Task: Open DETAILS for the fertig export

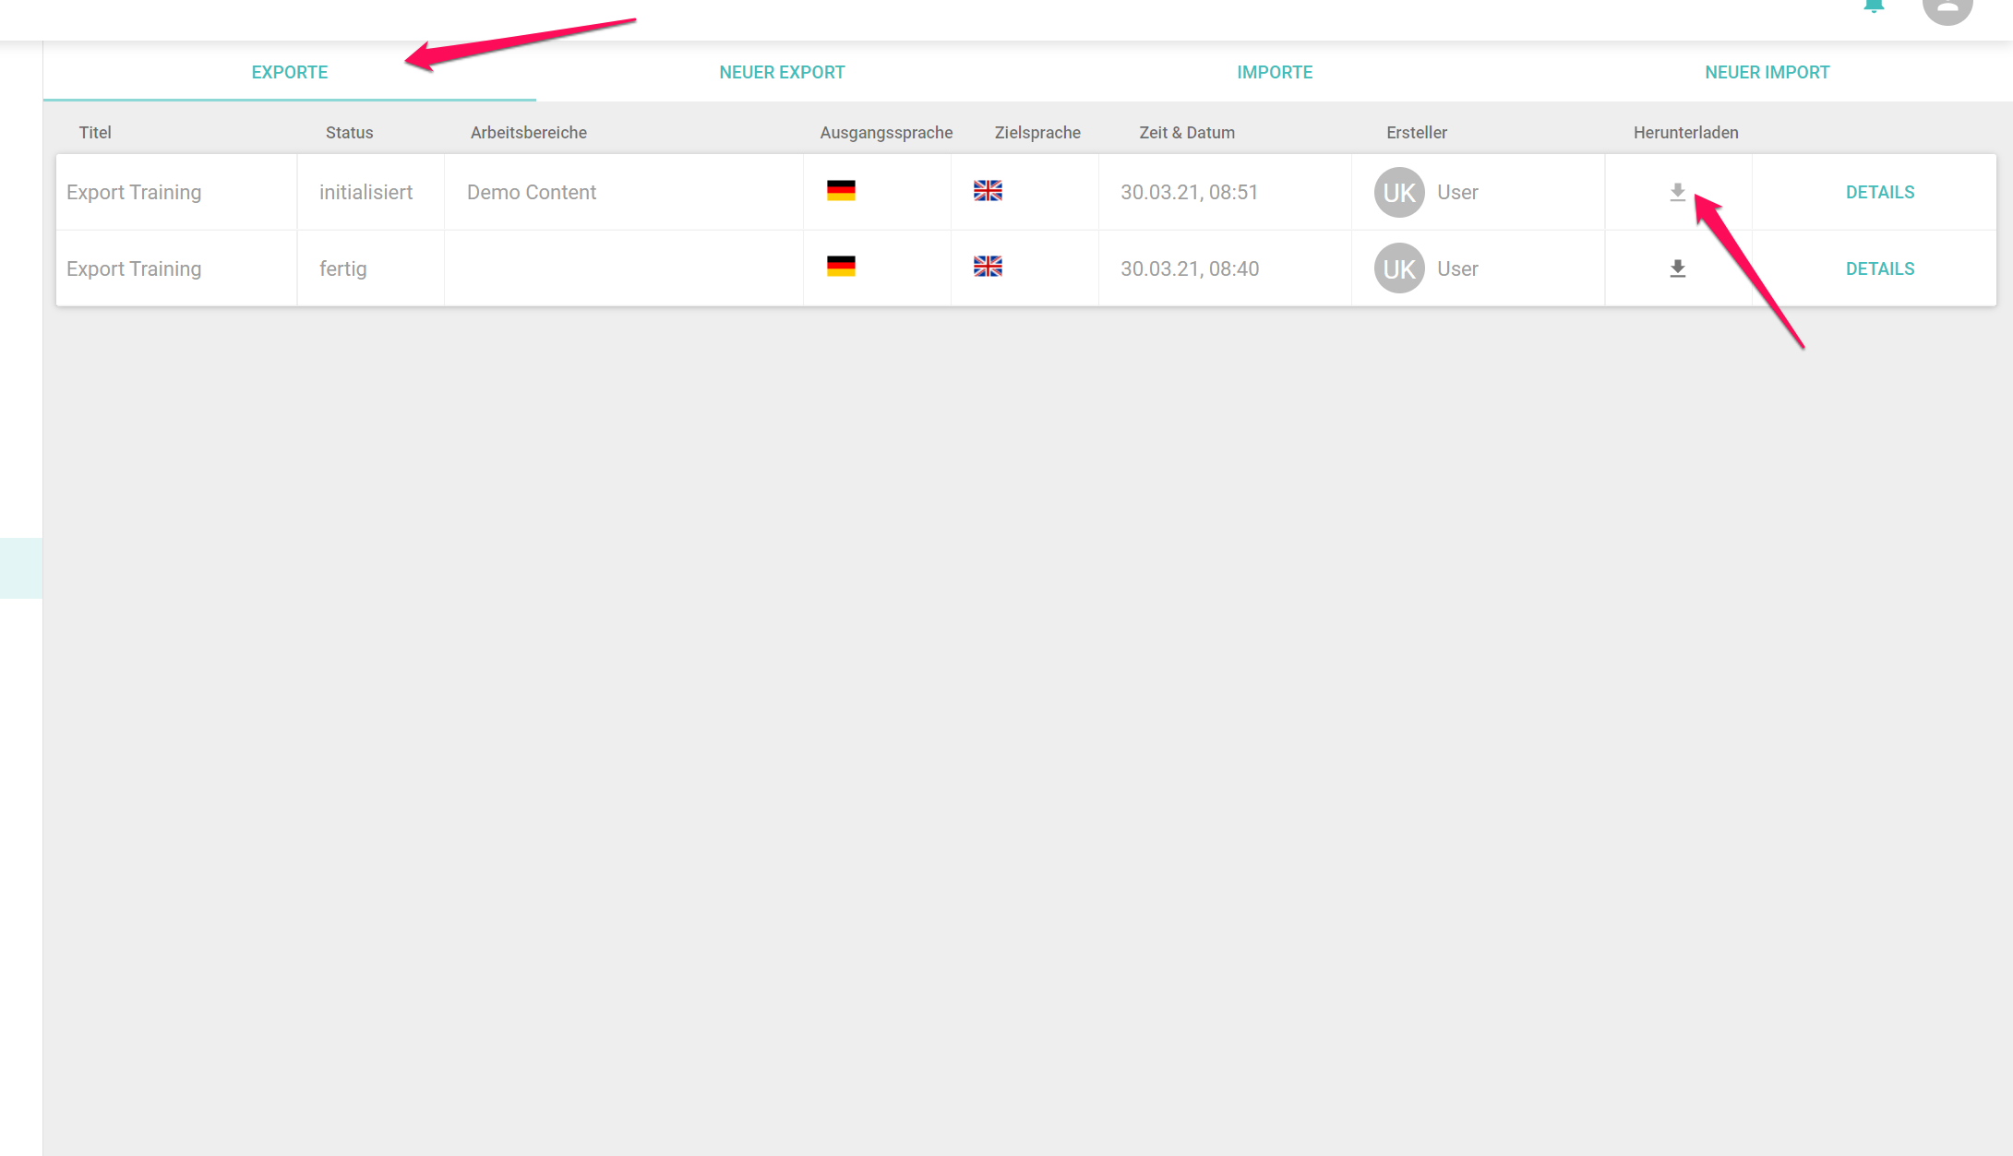Action: point(1879,268)
